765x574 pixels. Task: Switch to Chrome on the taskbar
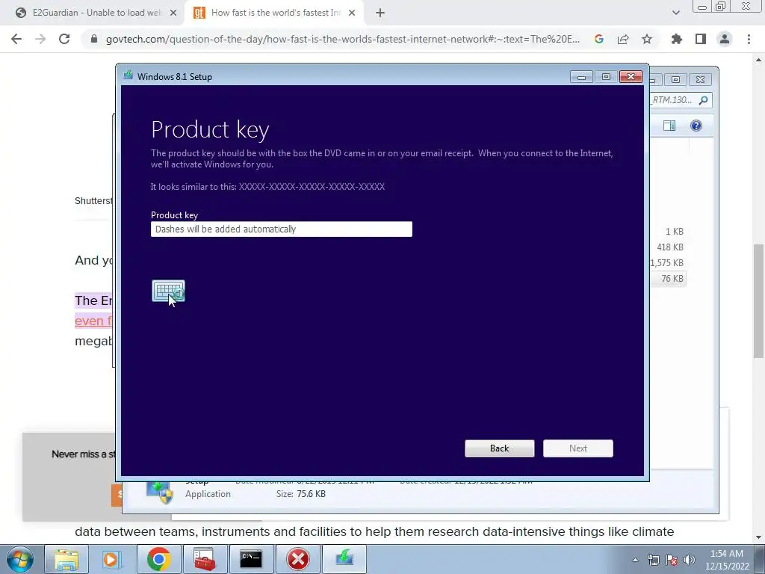click(x=158, y=559)
